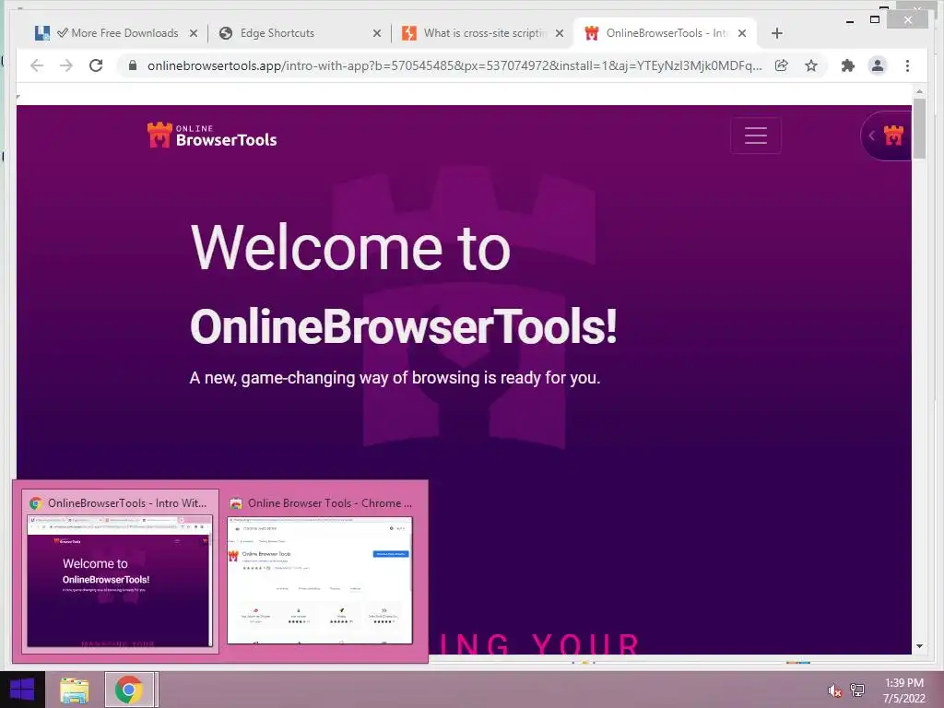Open the Windows Start button
The width and height of the screenshot is (944, 708).
tap(22, 690)
